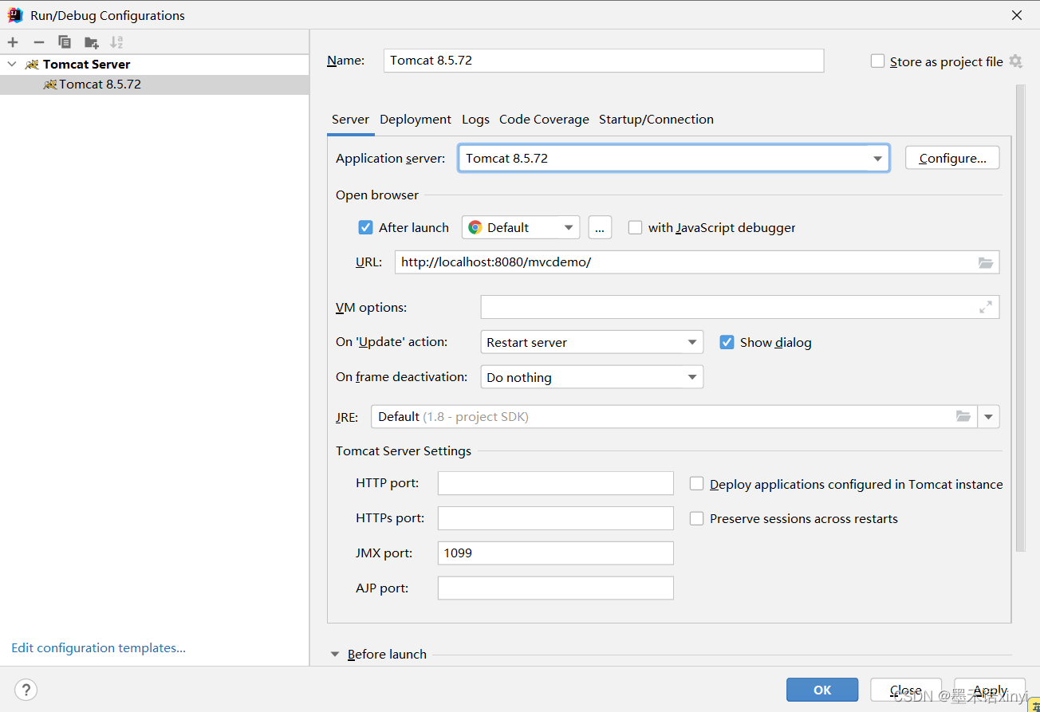Screen dimensions: 1040x712
Task: Click the URL field's browse folder icon
Action: (986, 262)
